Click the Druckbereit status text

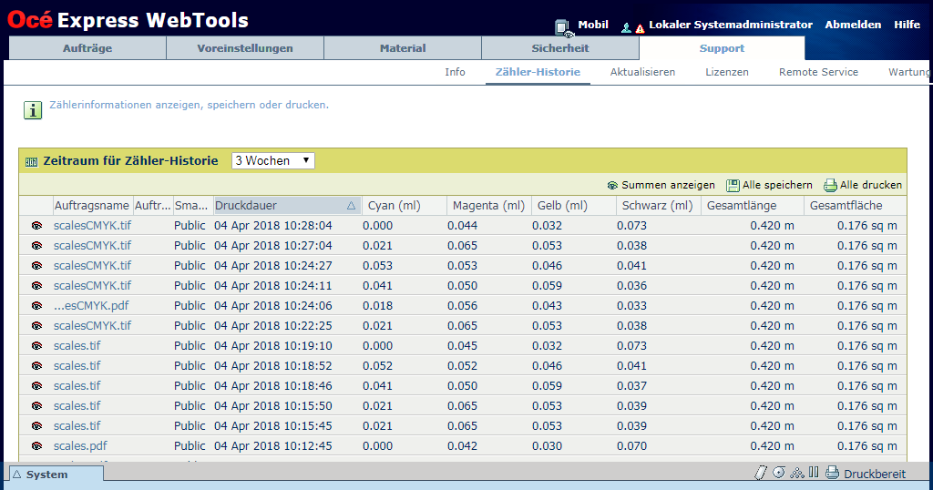pyautogui.click(x=875, y=474)
